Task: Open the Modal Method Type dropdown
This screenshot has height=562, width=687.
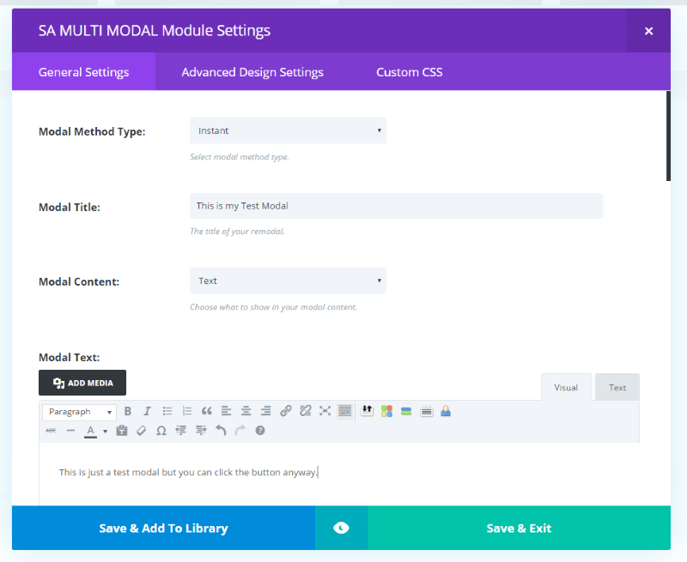Action: tap(288, 130)
